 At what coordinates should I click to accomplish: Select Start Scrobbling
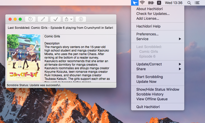point(158,77)
